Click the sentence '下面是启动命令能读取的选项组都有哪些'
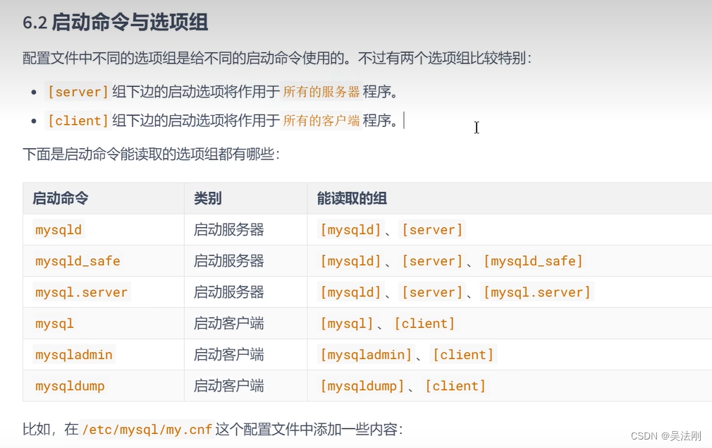 [x=151, y=155]
